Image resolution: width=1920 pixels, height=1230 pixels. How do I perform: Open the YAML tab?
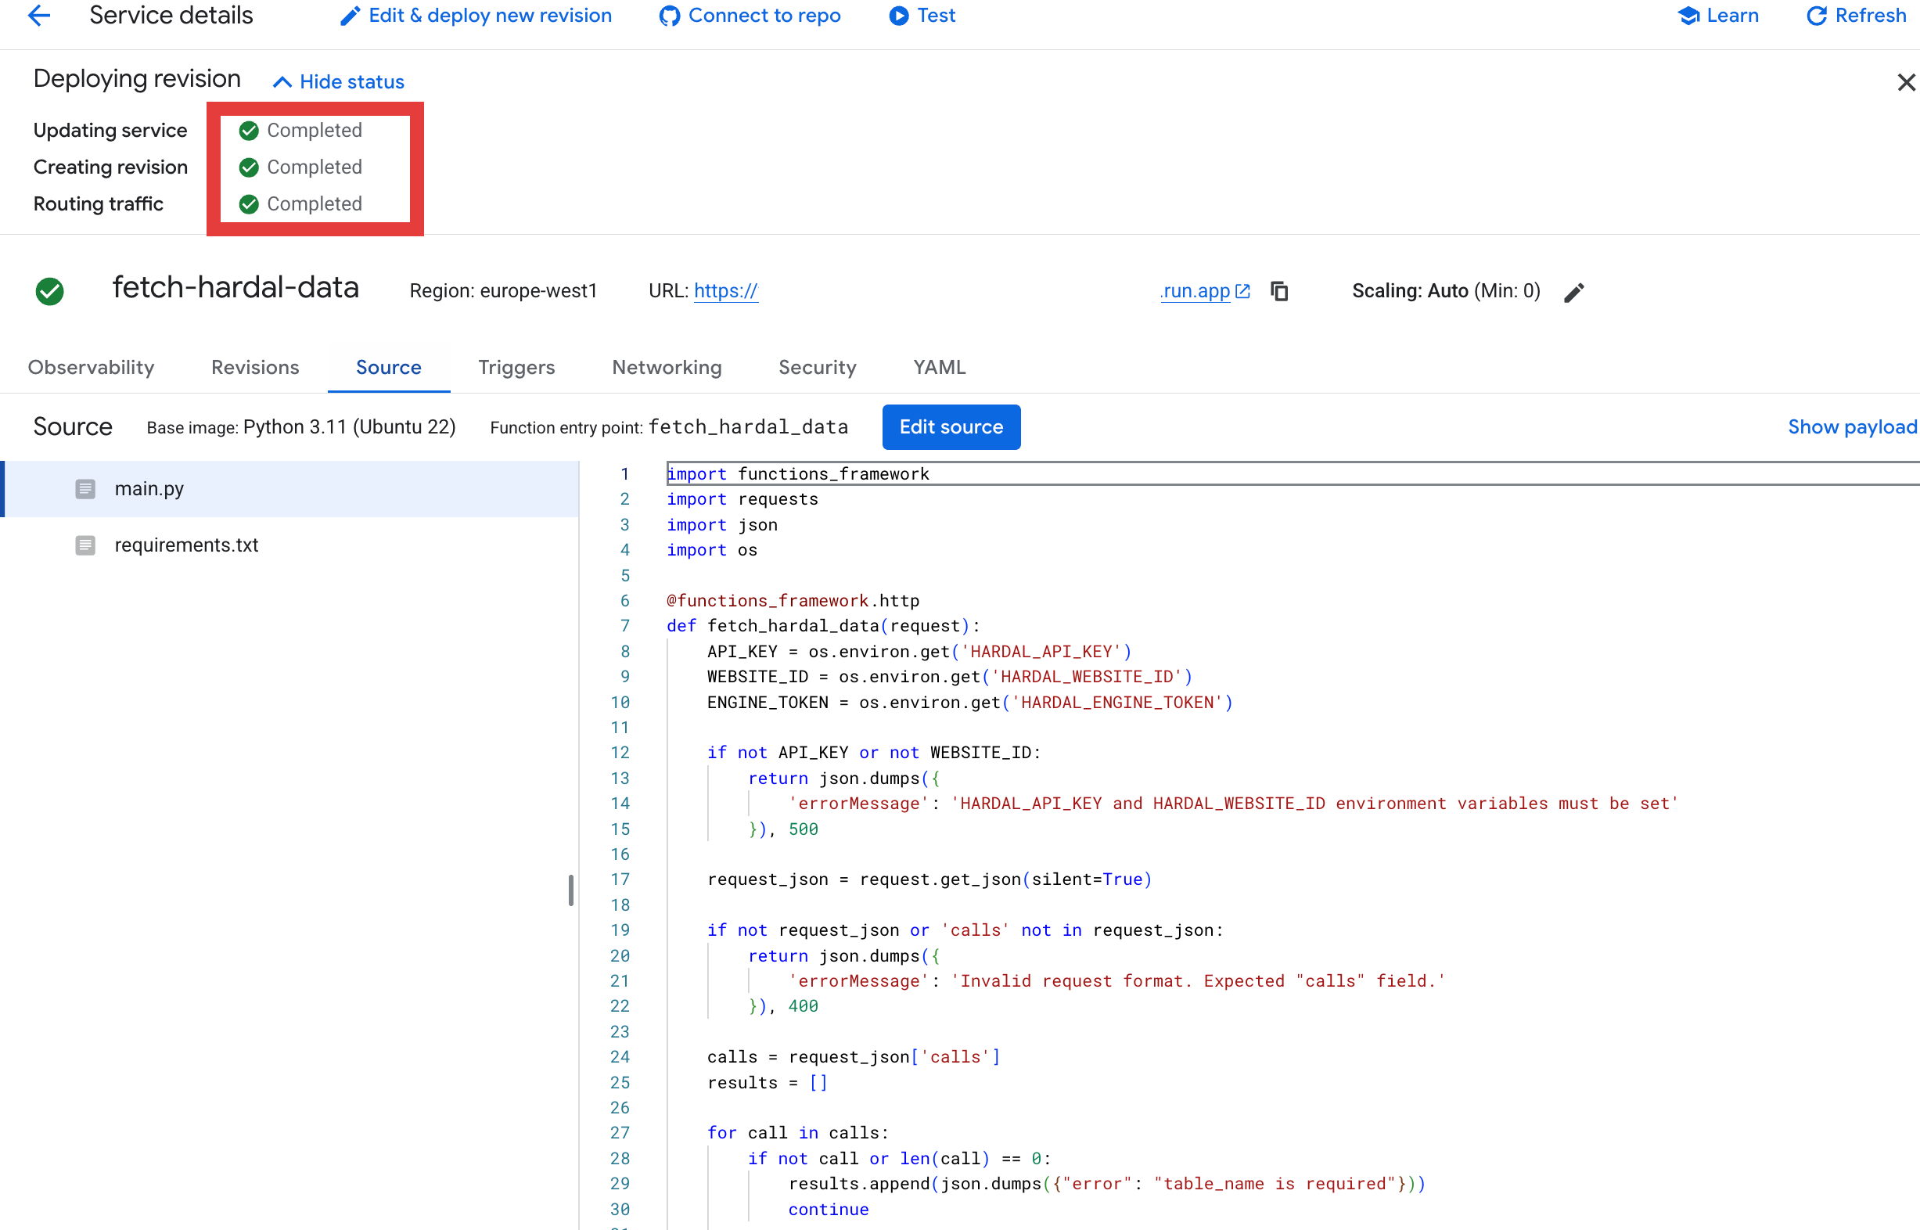coord(939,368)
